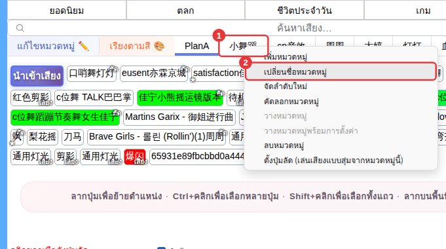446x249 pixels.
Task: Play Martins Garix - 御姐进行曲
Action: [179, 117]
